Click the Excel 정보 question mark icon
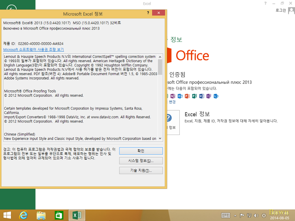This screenshot has width=295, height=221. [169, 118]
